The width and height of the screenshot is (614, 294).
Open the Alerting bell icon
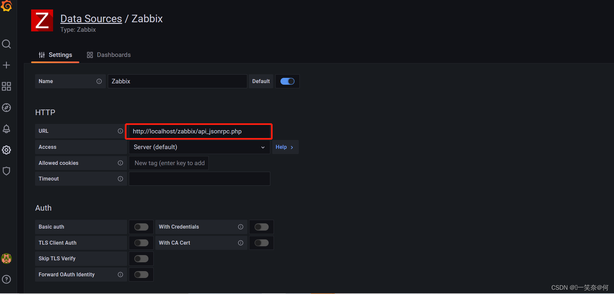7,129
